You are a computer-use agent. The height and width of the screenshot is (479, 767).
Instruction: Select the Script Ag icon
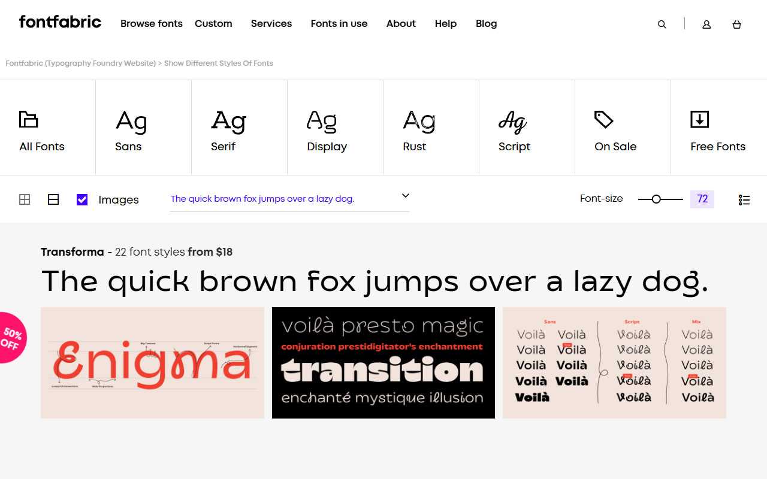513,122
